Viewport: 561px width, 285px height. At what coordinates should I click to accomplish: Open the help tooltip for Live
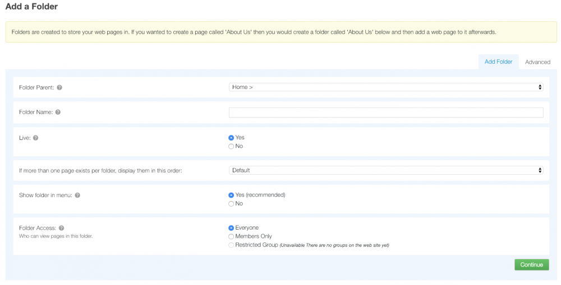(35, 138)
